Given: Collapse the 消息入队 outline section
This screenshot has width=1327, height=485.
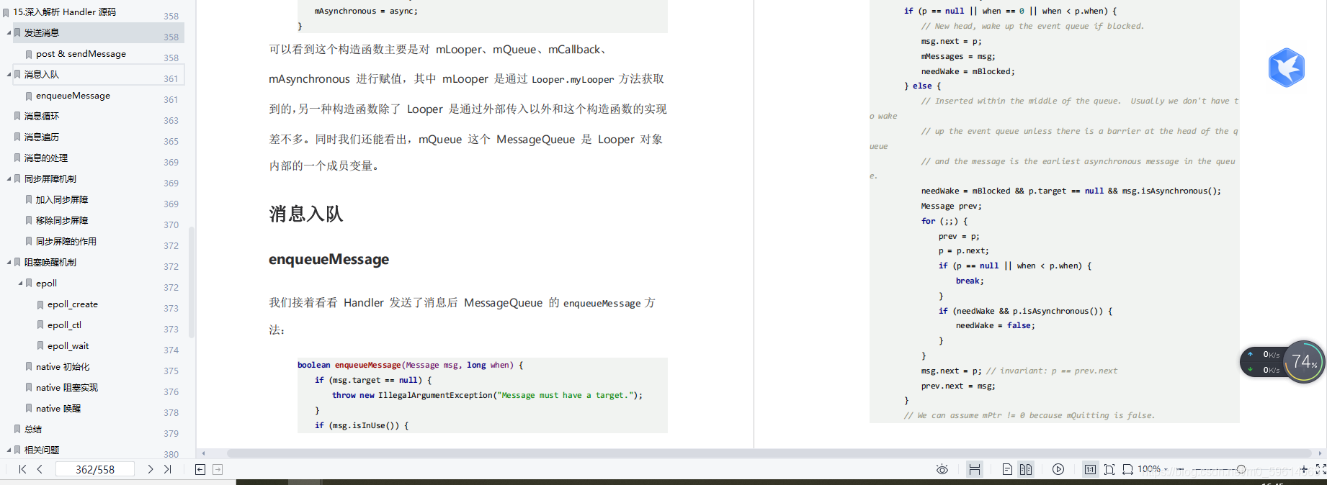Looking at the screenshot, I should [x=9, y=74].
